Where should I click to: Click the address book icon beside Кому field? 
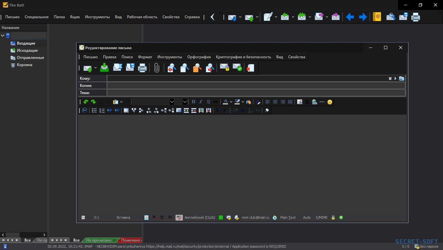click(402, 78)
